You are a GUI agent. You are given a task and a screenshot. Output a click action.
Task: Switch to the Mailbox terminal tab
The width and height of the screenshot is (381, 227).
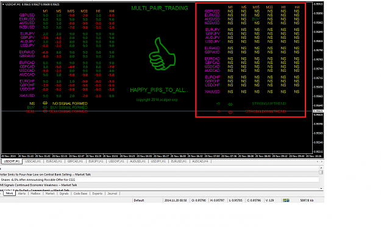35,194
